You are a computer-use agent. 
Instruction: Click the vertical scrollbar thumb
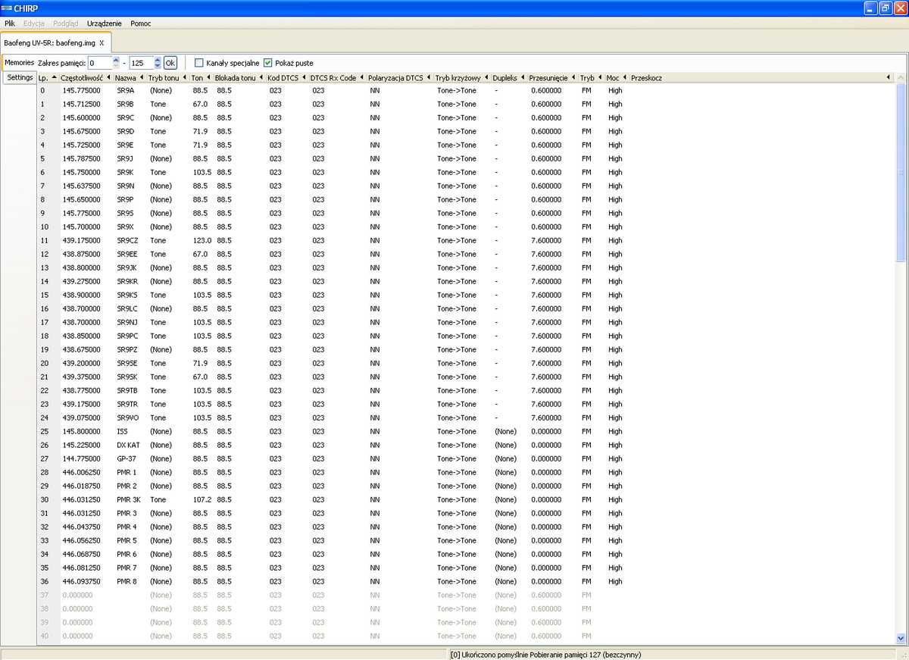tap(901, 173)
